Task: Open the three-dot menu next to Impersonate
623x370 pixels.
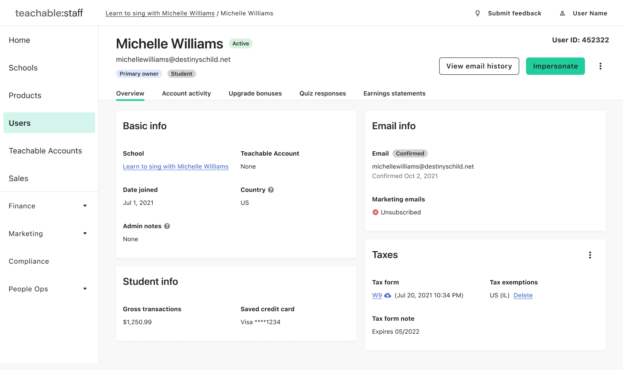Action: point(601,66)
